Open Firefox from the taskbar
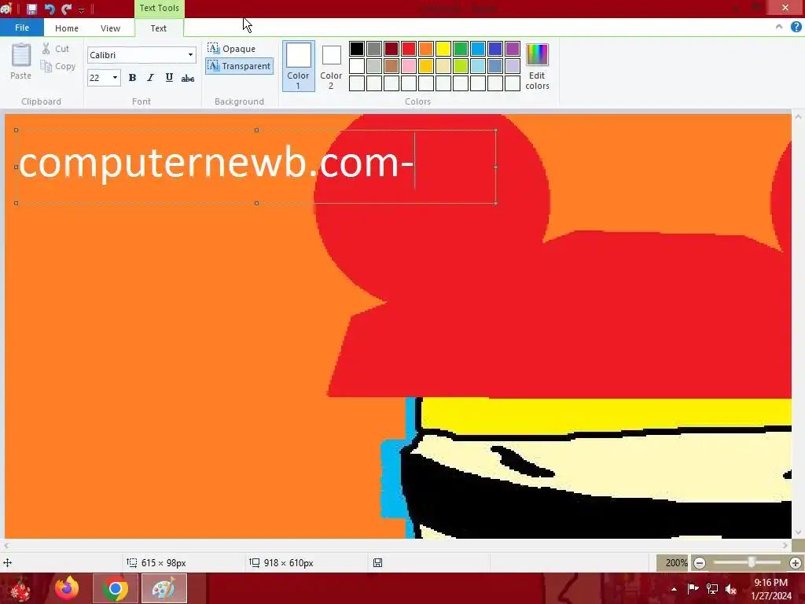This screenshot has height=604, width=805. click(67, 588)
